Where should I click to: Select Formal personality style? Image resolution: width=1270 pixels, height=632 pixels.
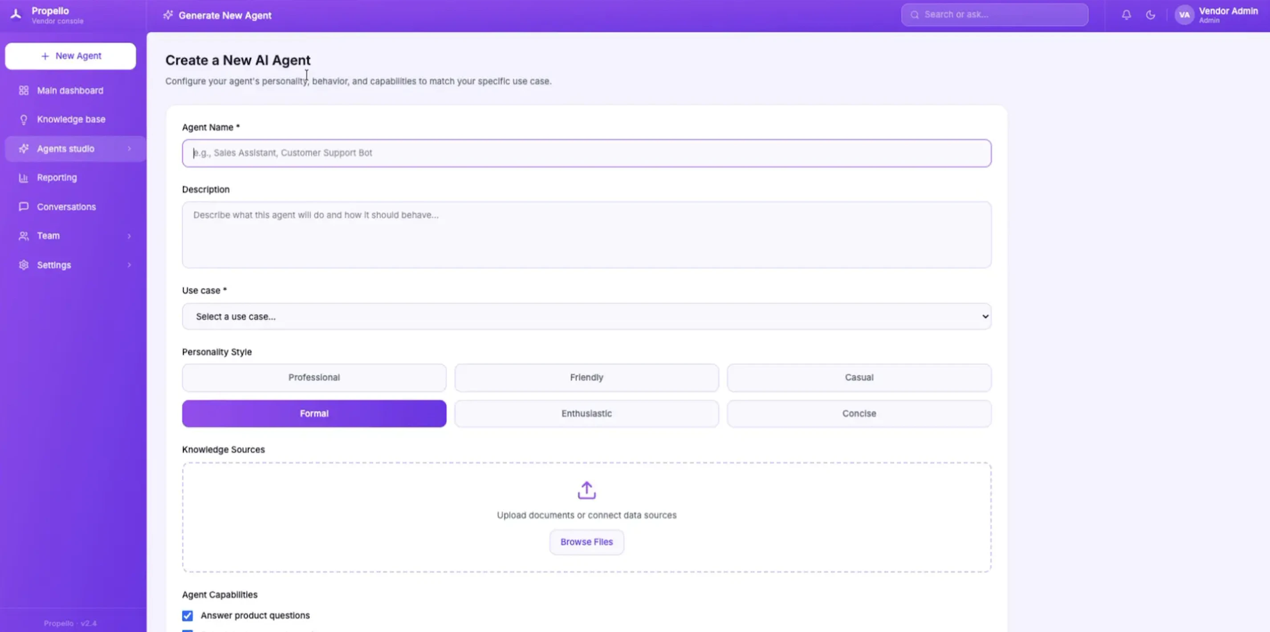point(314,413)
